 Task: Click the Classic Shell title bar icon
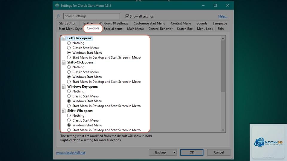57,6
